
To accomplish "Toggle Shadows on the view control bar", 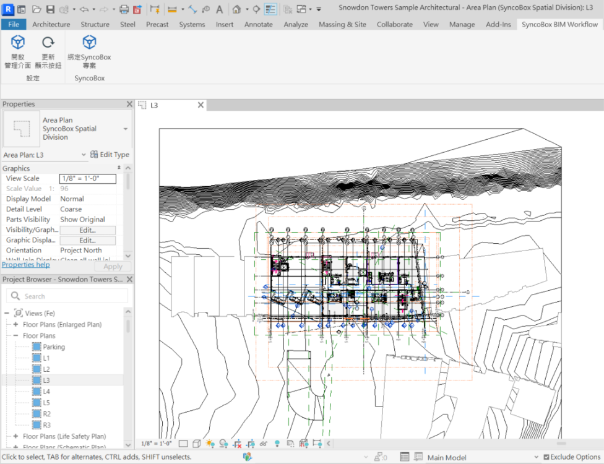I will [223, 444].
